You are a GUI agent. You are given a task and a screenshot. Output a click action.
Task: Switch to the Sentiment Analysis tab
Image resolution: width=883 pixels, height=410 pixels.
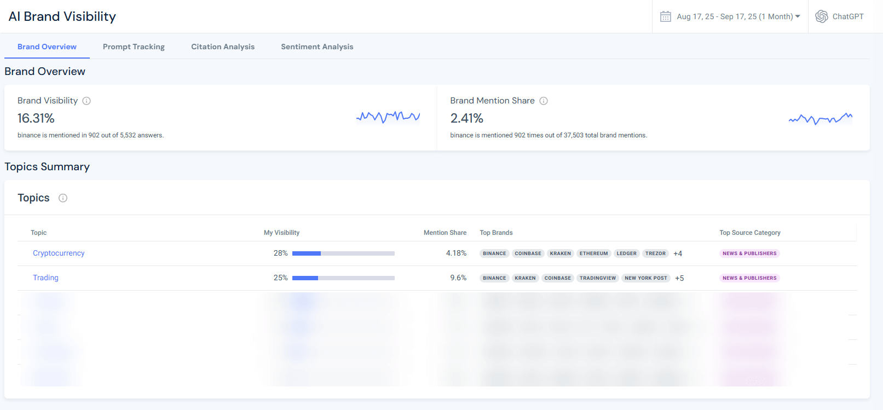[317, 47]
